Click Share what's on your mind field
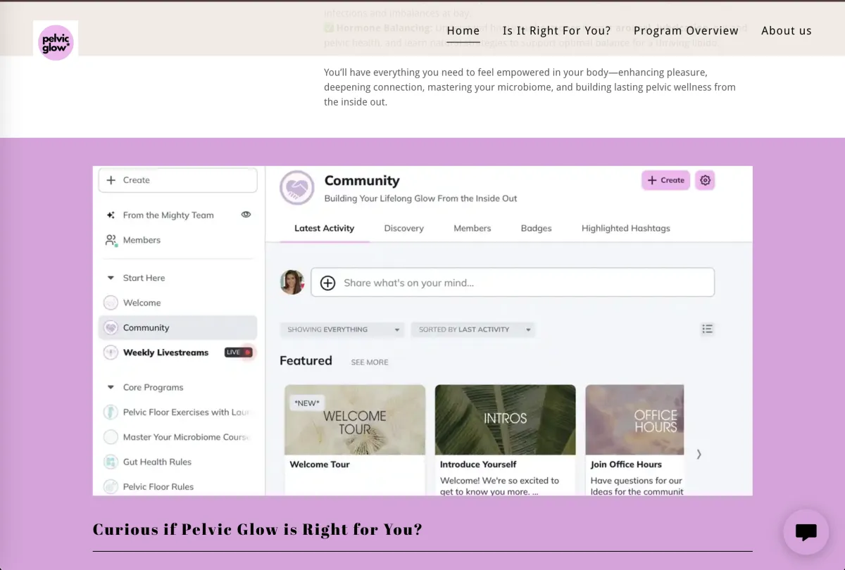 click(513, 282)
